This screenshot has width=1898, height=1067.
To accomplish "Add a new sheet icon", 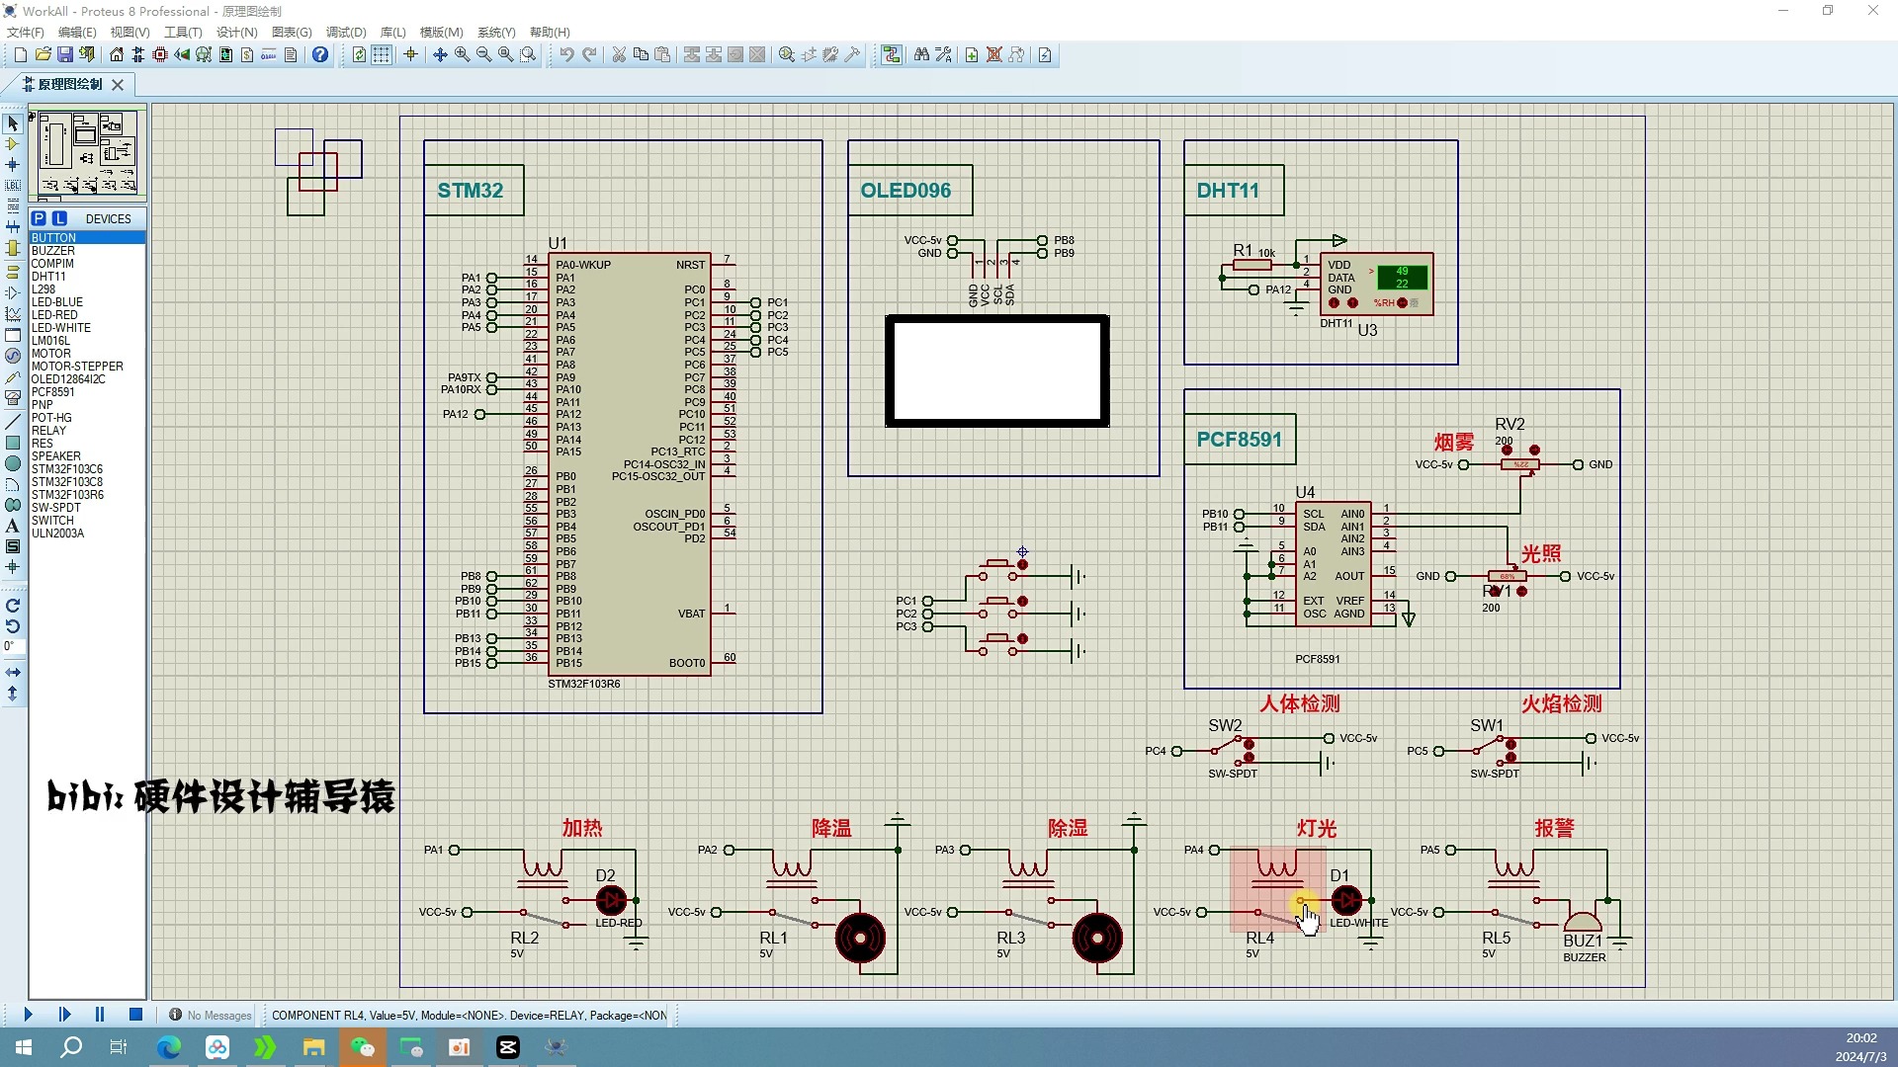I will click(972, 55).
